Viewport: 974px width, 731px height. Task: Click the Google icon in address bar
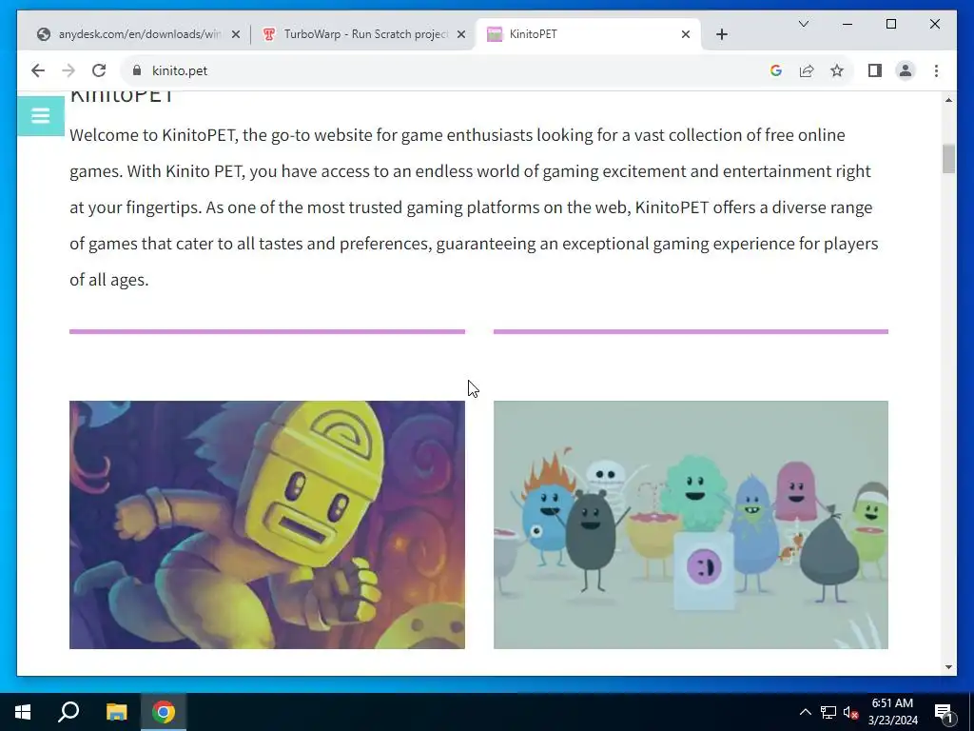(x=776, y=70)
